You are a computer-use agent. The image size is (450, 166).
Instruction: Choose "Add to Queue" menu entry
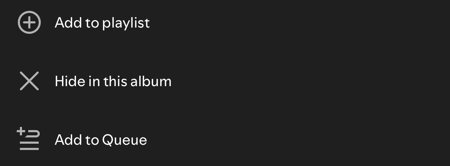[101, 140]
